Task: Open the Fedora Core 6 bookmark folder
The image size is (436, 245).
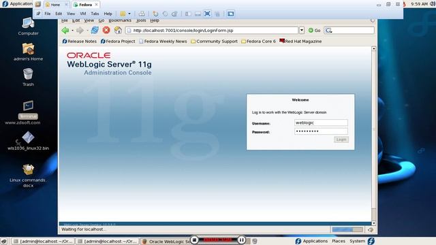Action: (x=259, y=41)
